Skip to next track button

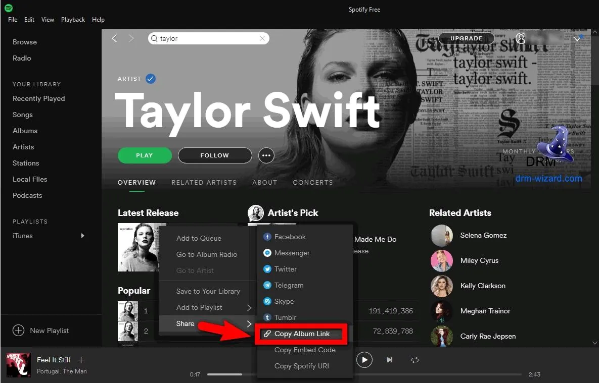point(389,360)
